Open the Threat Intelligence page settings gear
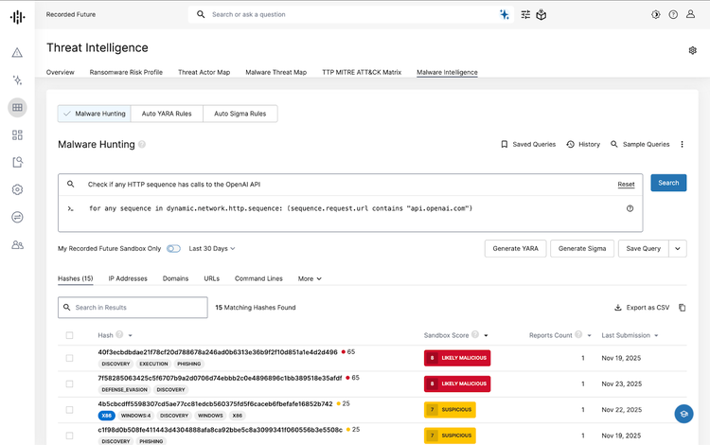 coord(692,50)
